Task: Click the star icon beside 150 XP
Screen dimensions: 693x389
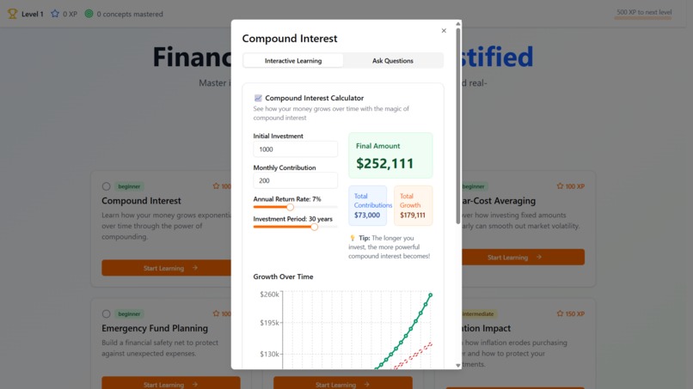Action: coord(560,313)
